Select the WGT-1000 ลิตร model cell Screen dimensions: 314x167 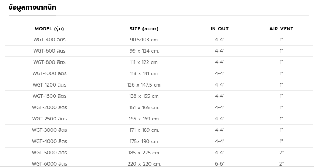pyautogui.click(x=49, y=73)
